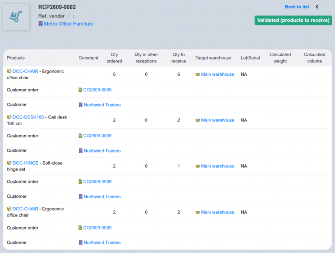The image size is (335, 253).
Task: Go to previous reception with left chevron
Action: tap(317, 7)
